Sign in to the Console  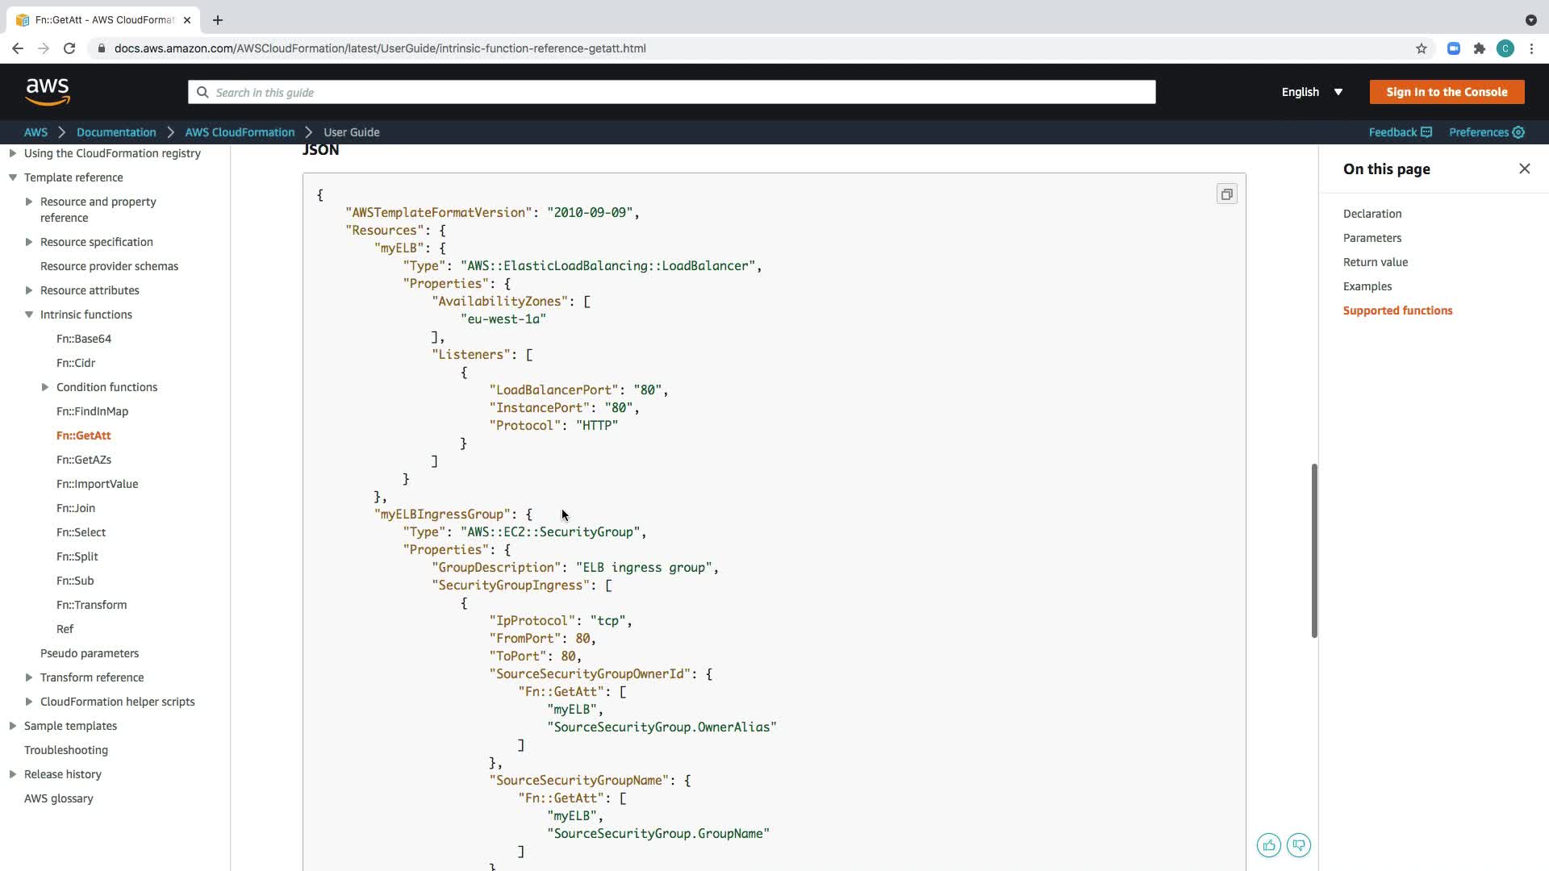(1447, 92)
